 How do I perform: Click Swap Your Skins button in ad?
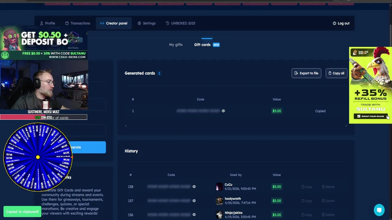371,116
